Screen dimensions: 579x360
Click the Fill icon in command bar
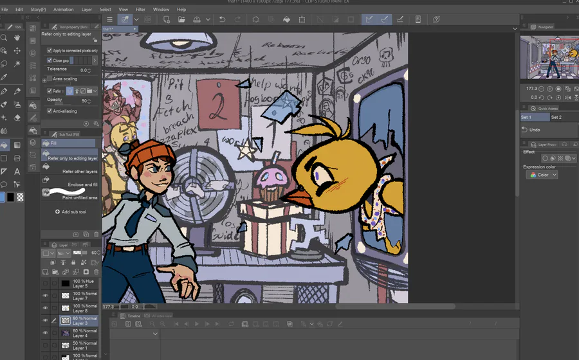pyautogui.click(x=286, y=19)
